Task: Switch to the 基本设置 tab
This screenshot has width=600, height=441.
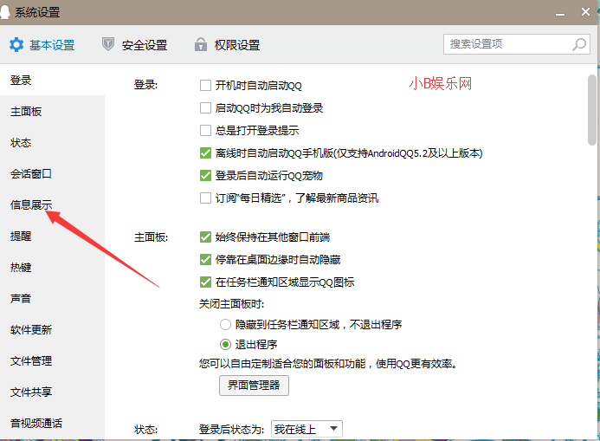Action: [42, 45]
